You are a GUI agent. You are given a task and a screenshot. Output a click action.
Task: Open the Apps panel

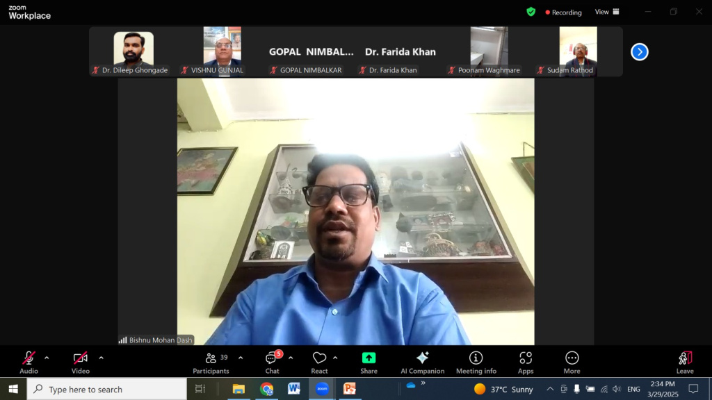[x=526, y=361]
